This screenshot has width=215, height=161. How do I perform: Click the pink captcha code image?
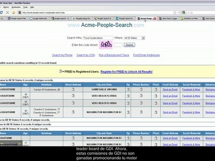click(x=106, y=45)
